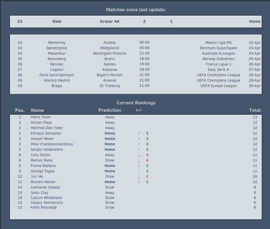Select Enrique Gonzalez ranking row
The width and height of the screenshot is (270, 229).
point(136,133)
